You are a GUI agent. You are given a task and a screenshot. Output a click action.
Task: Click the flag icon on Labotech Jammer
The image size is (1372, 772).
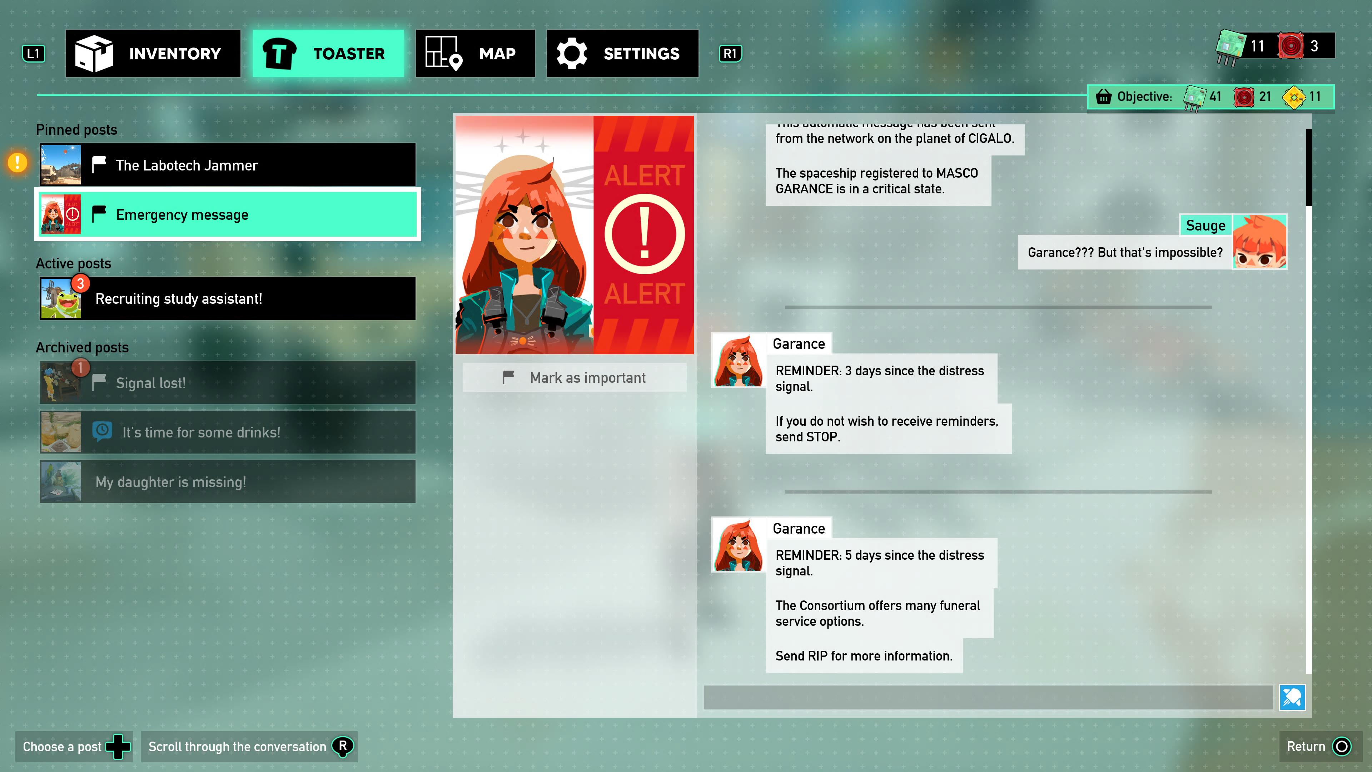point(99,165)
